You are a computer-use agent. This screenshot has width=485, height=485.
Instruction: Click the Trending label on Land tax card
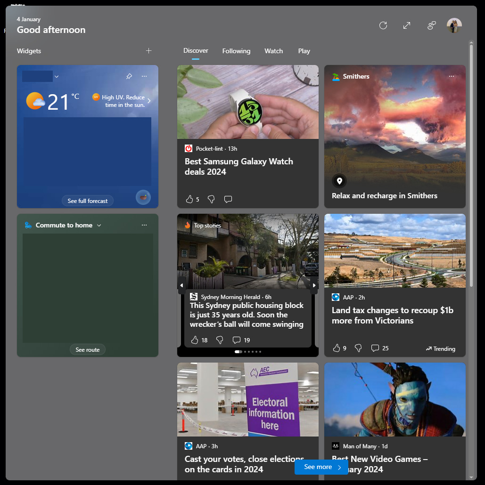(440, 348)
